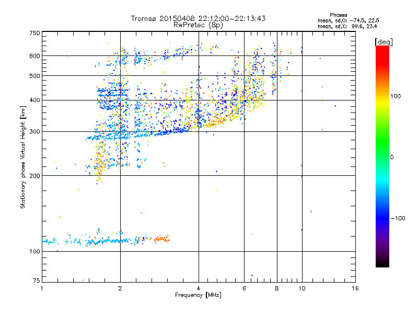Click the 'Frequency [MHz]' x-axis label
418x314 pixels.
pyautogui.click(x=198, y=295)
